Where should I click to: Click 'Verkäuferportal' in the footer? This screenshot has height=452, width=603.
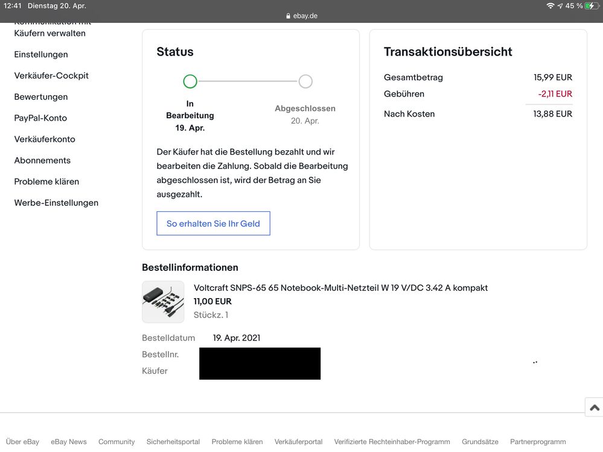click(298, 442)
